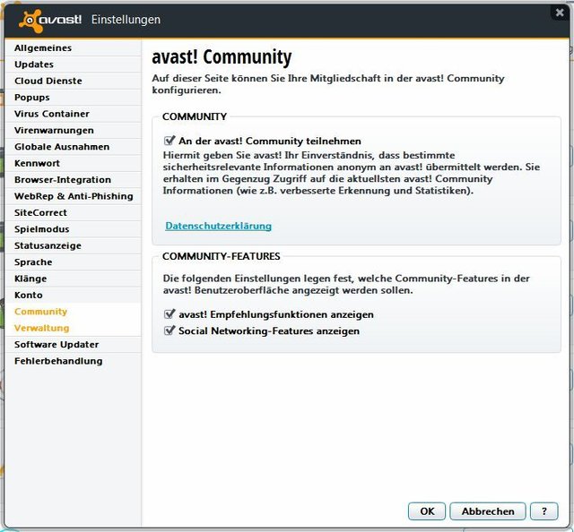Open Cloud Dienste settings
This screenshot has width=574, height=532.
tap(73, 81)
